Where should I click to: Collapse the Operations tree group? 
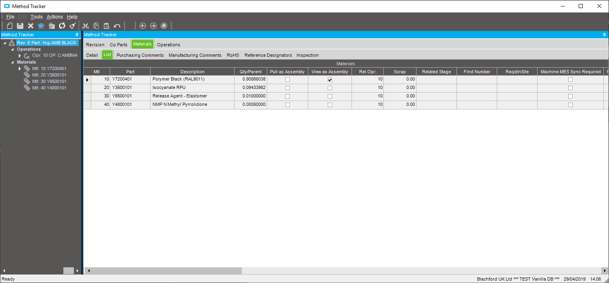[x=13, y=49]
